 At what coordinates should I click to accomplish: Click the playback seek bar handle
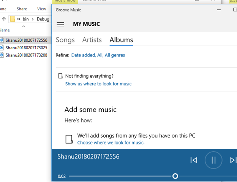pyautogui.click(x=175, y=176)
